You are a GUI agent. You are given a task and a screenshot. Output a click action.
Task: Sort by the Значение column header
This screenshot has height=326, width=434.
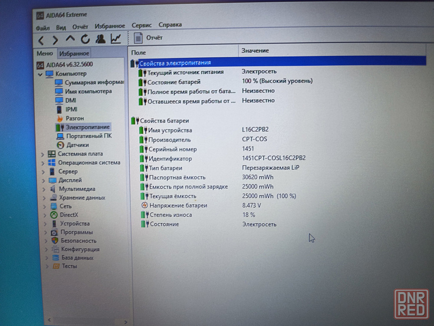[x=332, y=50]
